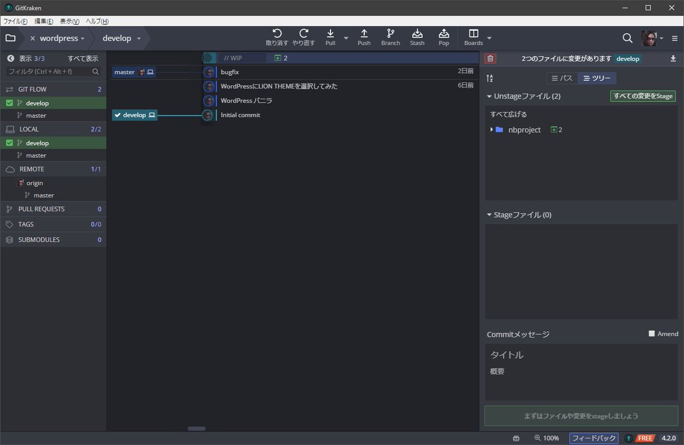Collapse the LOCAL section
The height and width of the screenshot is (445, 684).
[53, 129]
